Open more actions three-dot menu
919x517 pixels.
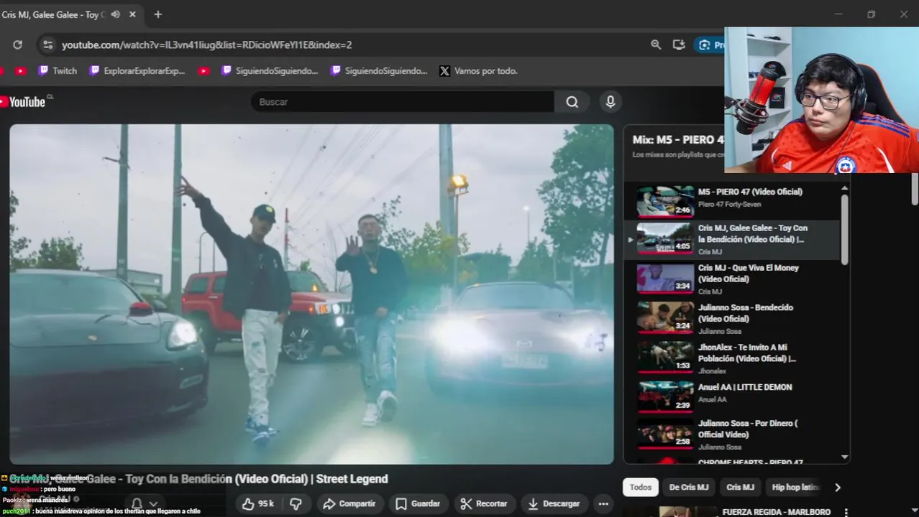603,504
